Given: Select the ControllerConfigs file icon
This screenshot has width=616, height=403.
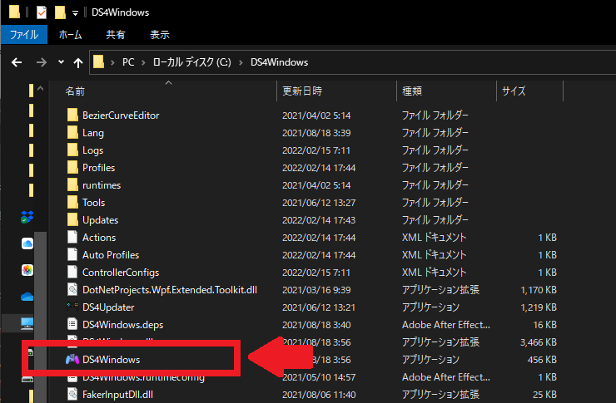Looking at the screenshot, I should click(72, 272).
